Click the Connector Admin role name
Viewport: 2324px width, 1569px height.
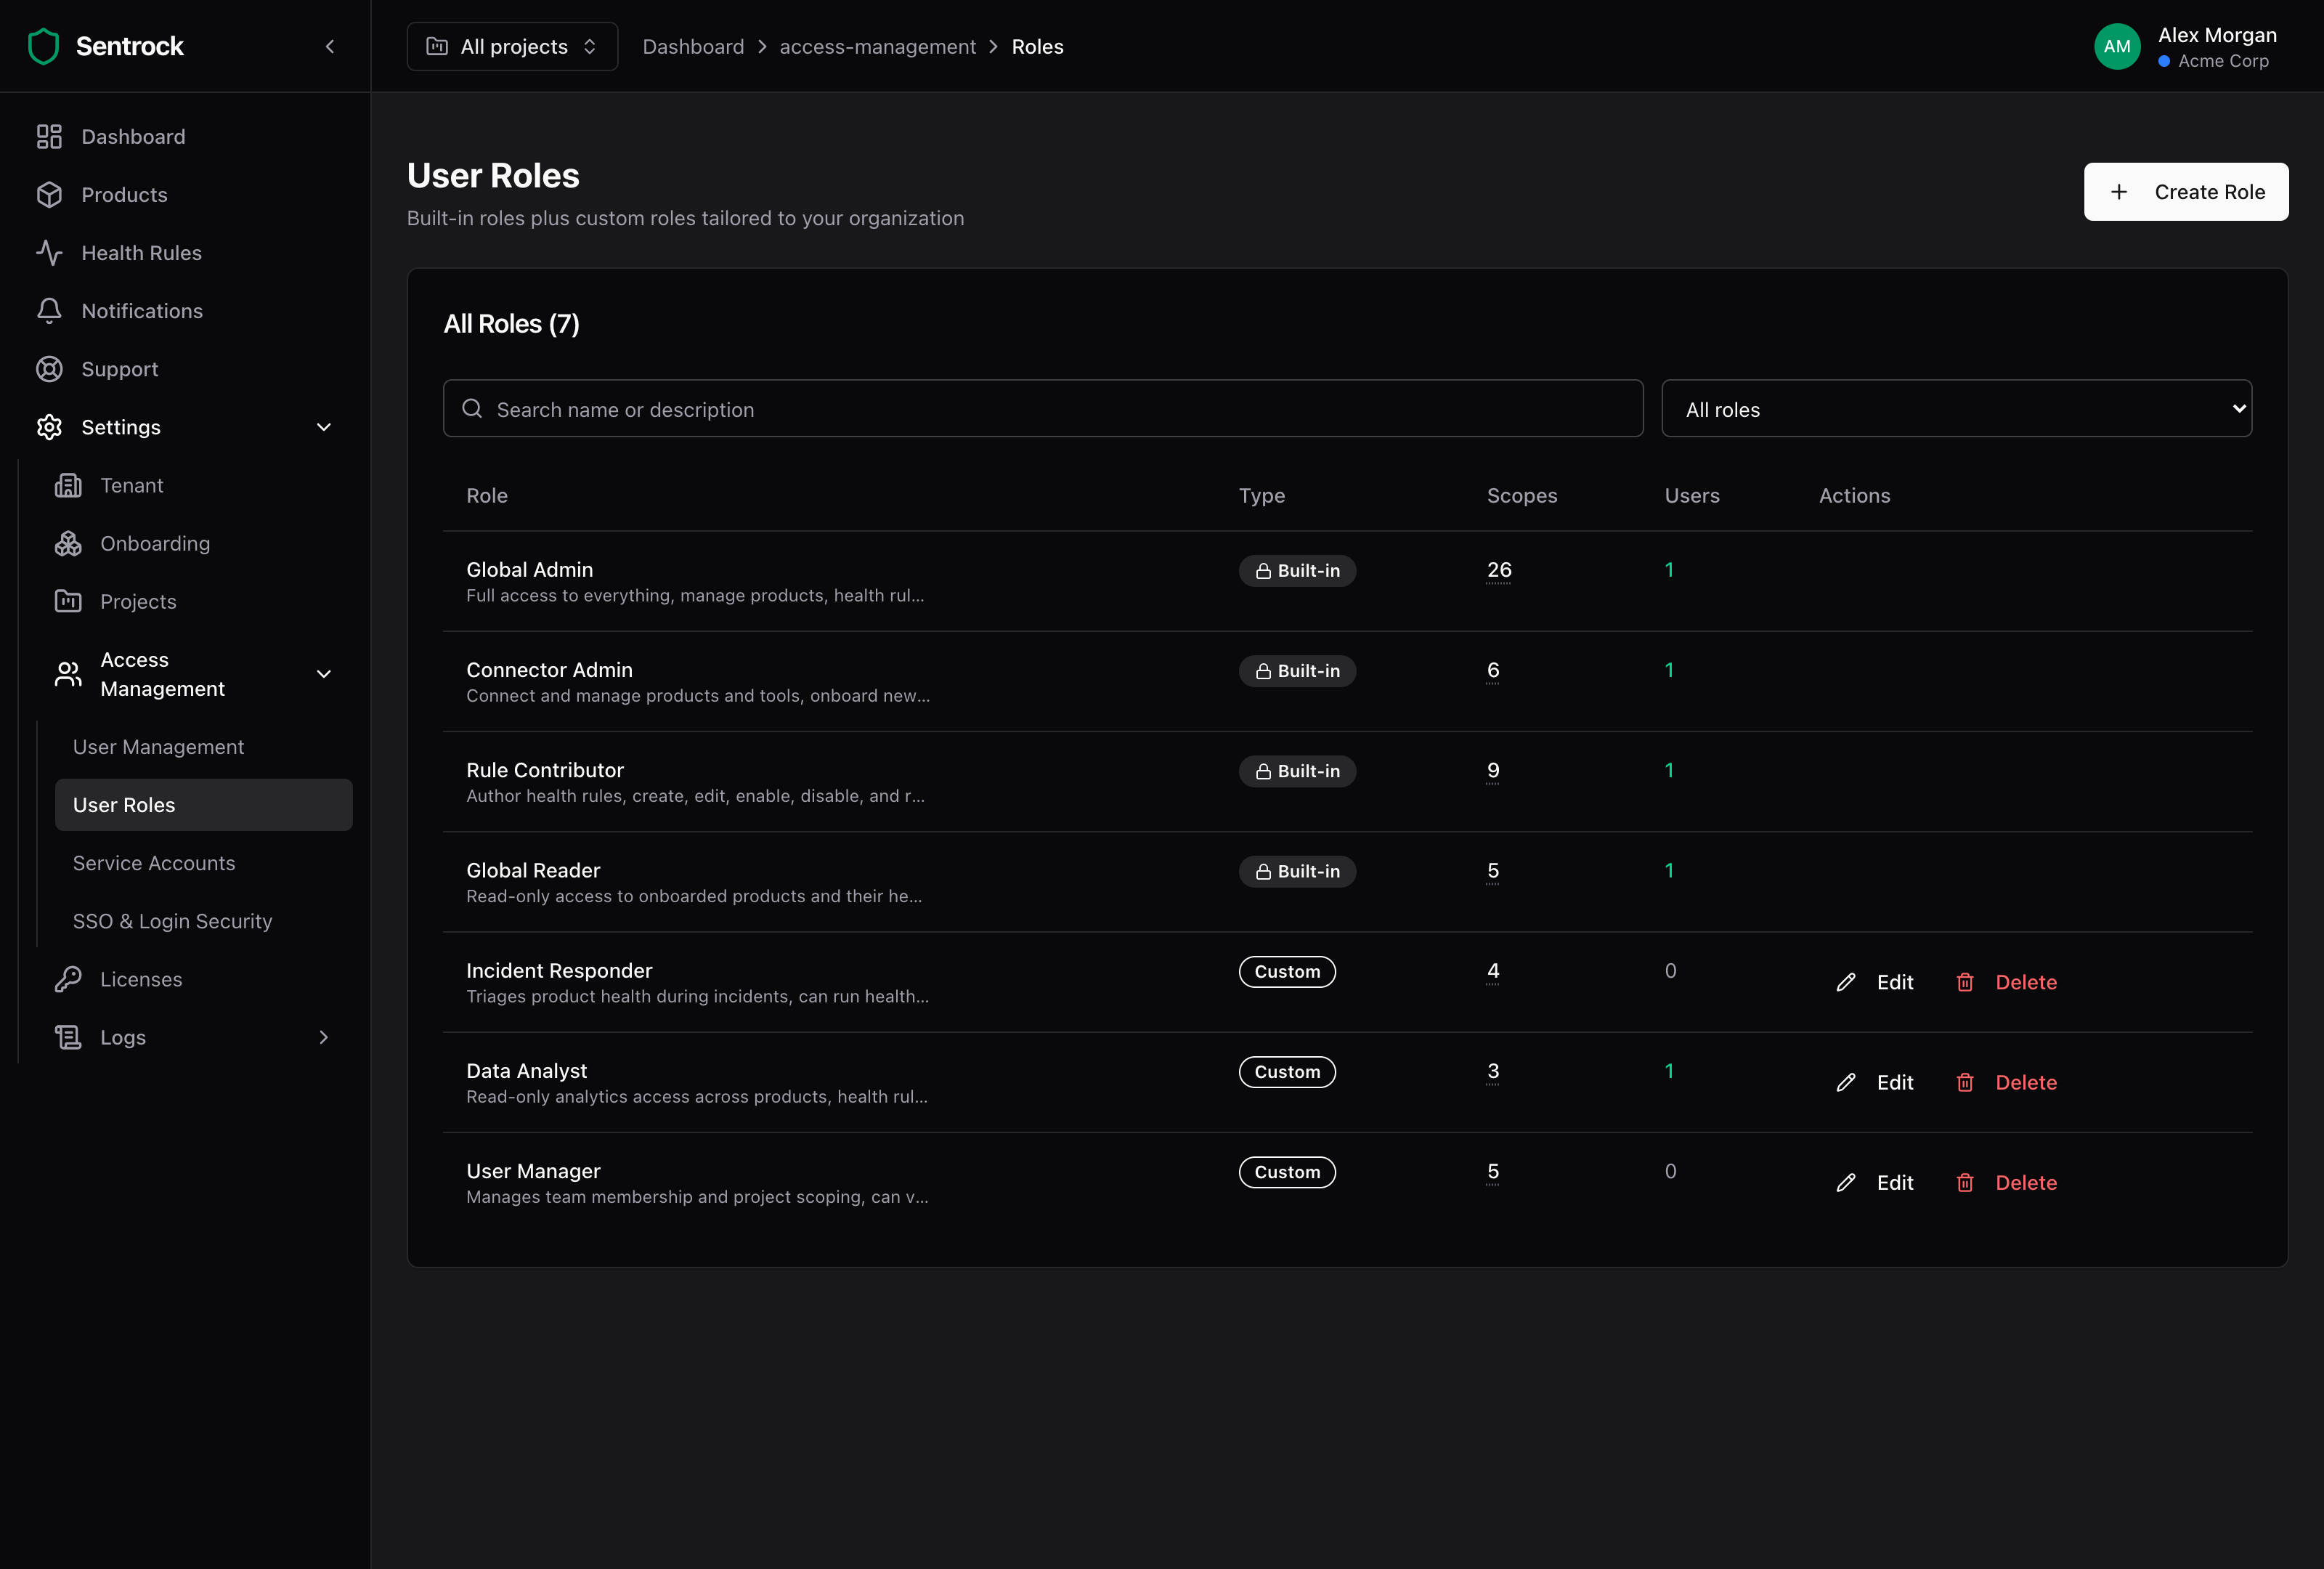click(x=549, y=670)
